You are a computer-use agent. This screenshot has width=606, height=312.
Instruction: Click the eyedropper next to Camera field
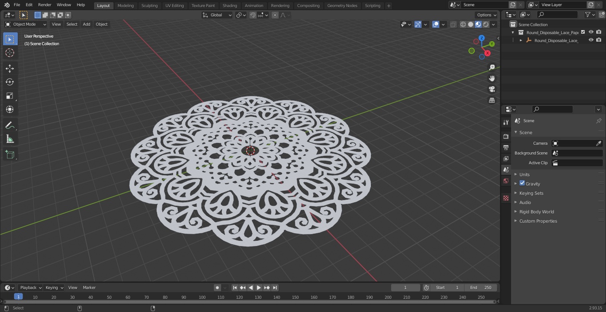(598, 143)
